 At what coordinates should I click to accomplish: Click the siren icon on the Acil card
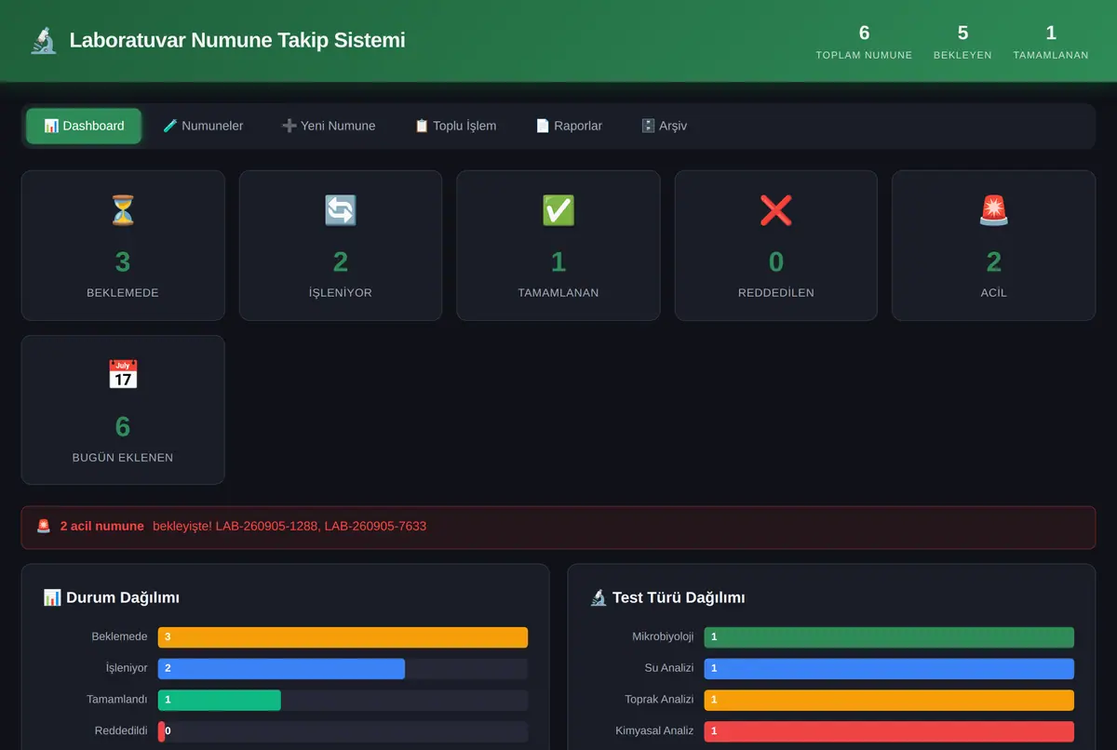(994, 211)
